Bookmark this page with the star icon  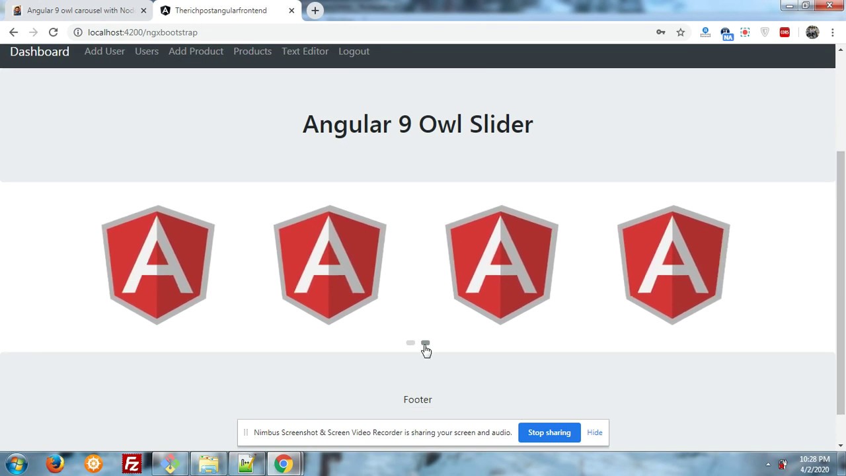tap(680, 32)
